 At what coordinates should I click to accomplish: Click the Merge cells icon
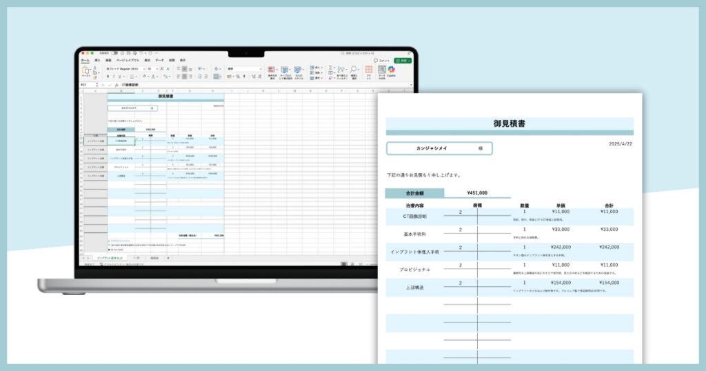216,77
